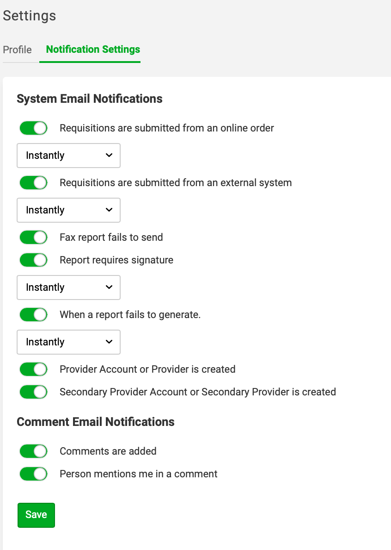Disable the online order requisitions toggle
The height and width of the screenshot is (550, 391).
[x=34, y=128]
